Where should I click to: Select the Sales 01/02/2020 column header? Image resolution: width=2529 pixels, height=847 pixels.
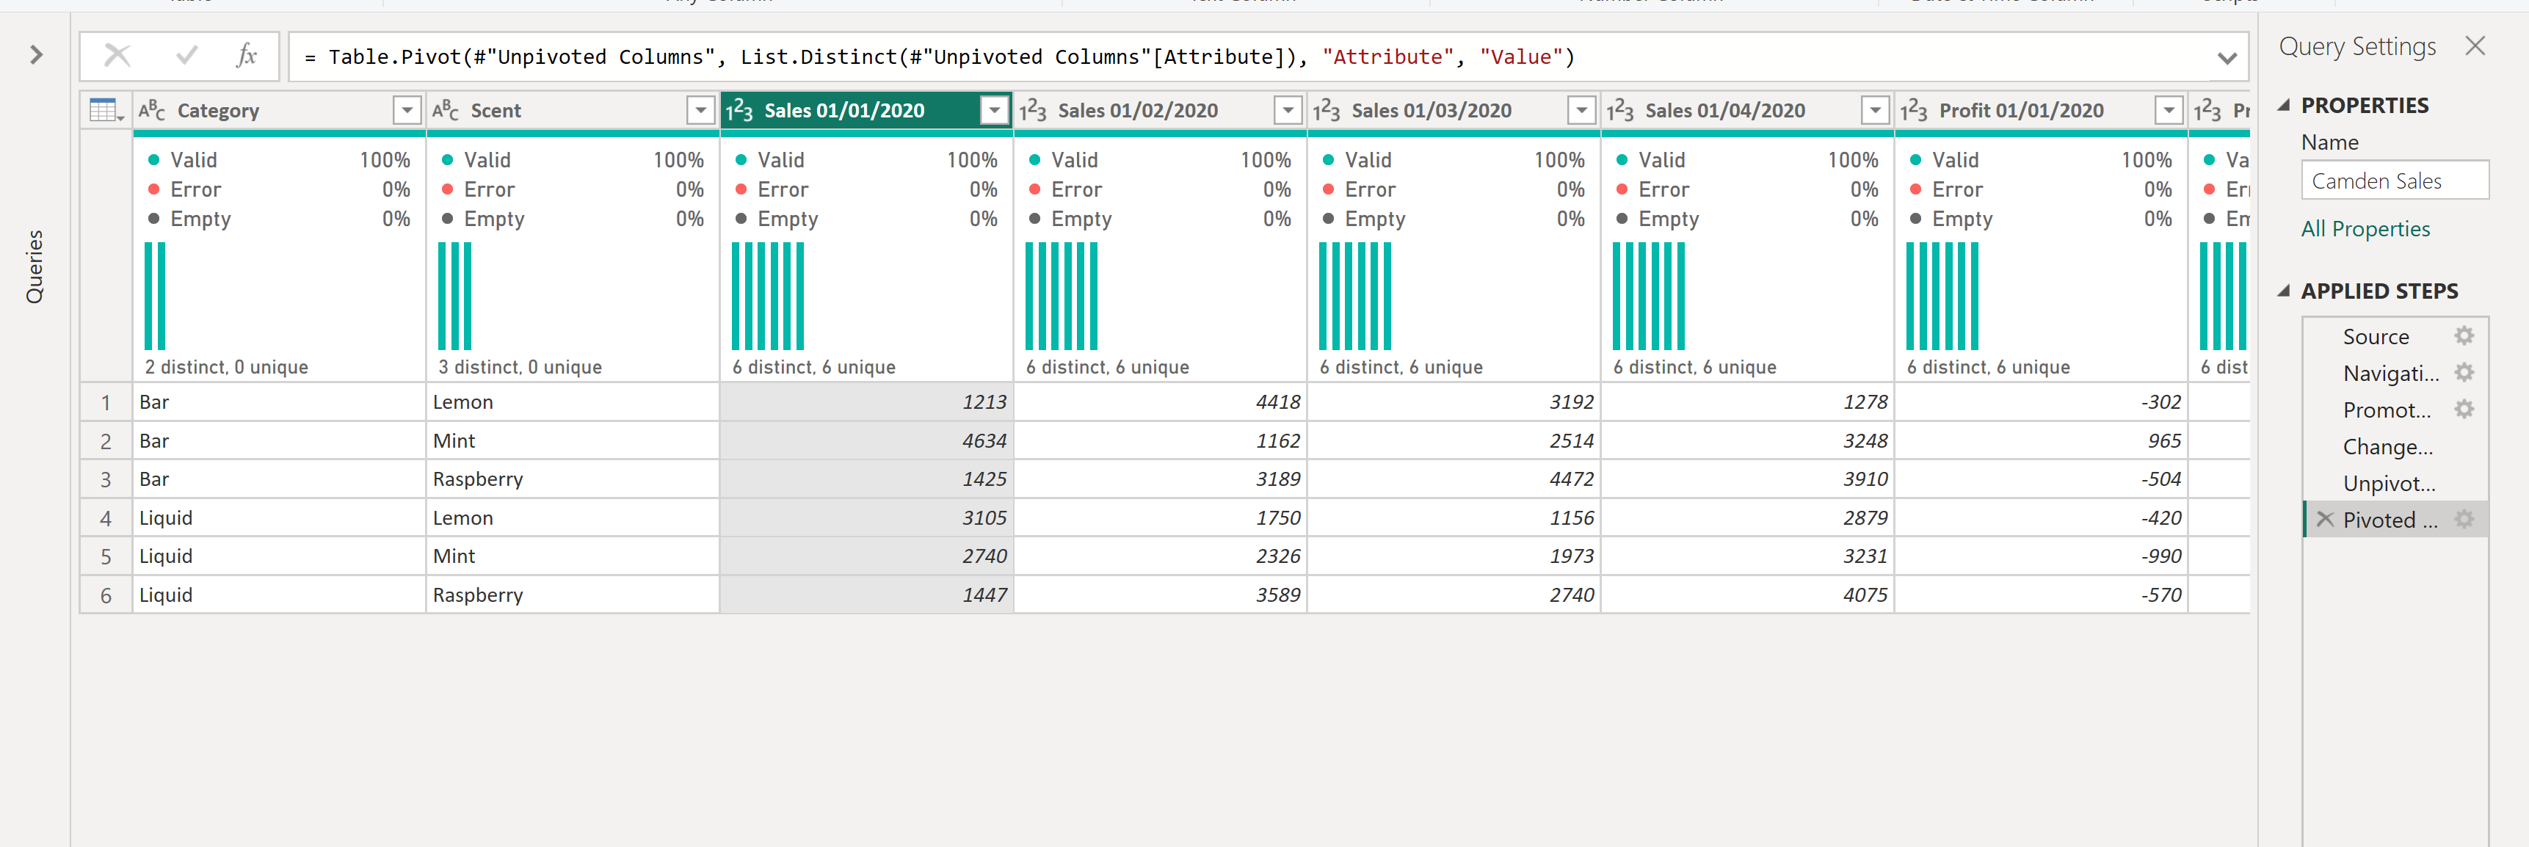tap(1159, 110)
